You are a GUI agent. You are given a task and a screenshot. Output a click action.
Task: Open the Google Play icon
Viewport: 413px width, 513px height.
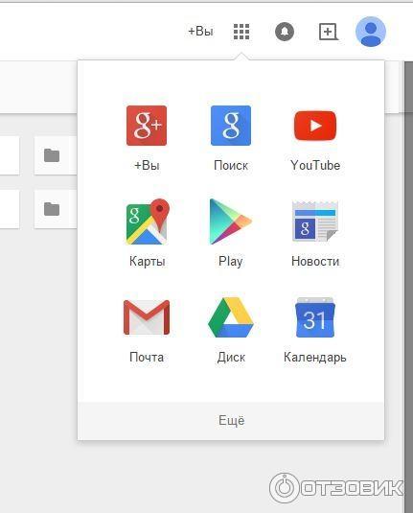[x=231, y=222]
